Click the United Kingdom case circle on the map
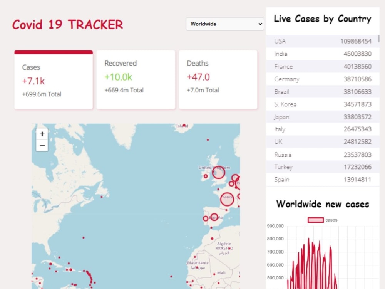 219,172
